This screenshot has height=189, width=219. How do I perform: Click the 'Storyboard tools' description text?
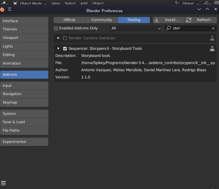[96, 56]
